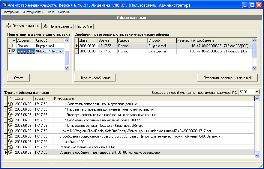264x169 pixels.
Task: Click the messages list scrollbar down arrow
Action: 254,68
